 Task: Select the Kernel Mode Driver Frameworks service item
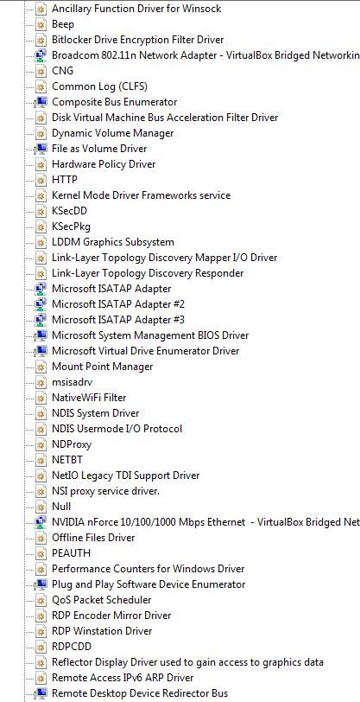pos(142,195)
